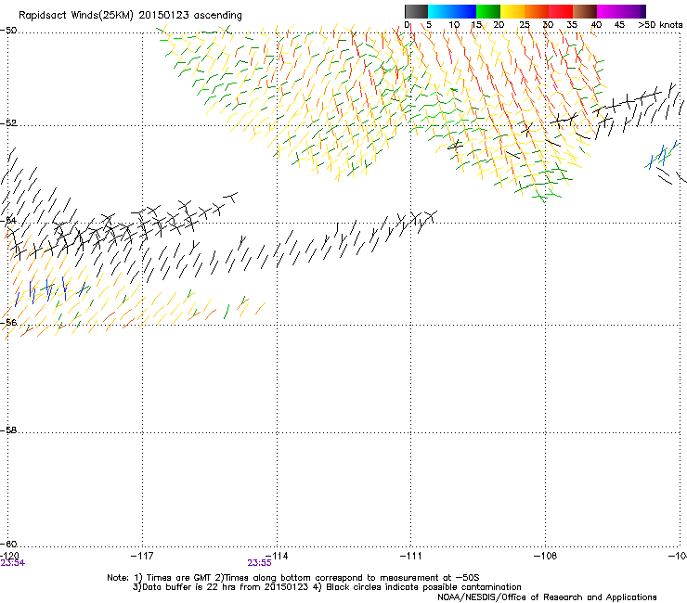Click the red 30-35 knots color band
687x603 pixels.
561,11
